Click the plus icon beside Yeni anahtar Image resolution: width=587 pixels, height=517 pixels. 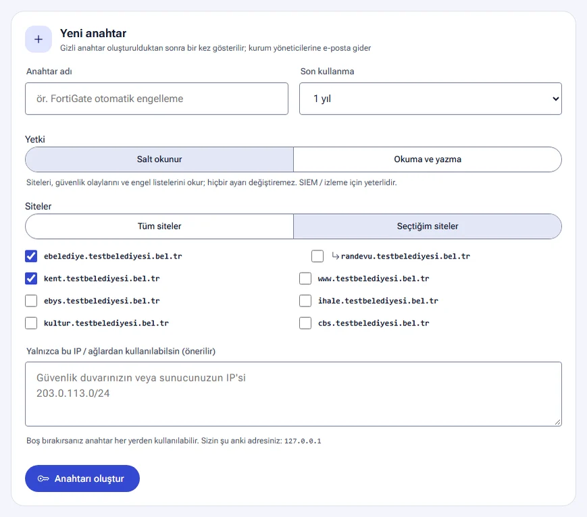click(x=39, y=39)
